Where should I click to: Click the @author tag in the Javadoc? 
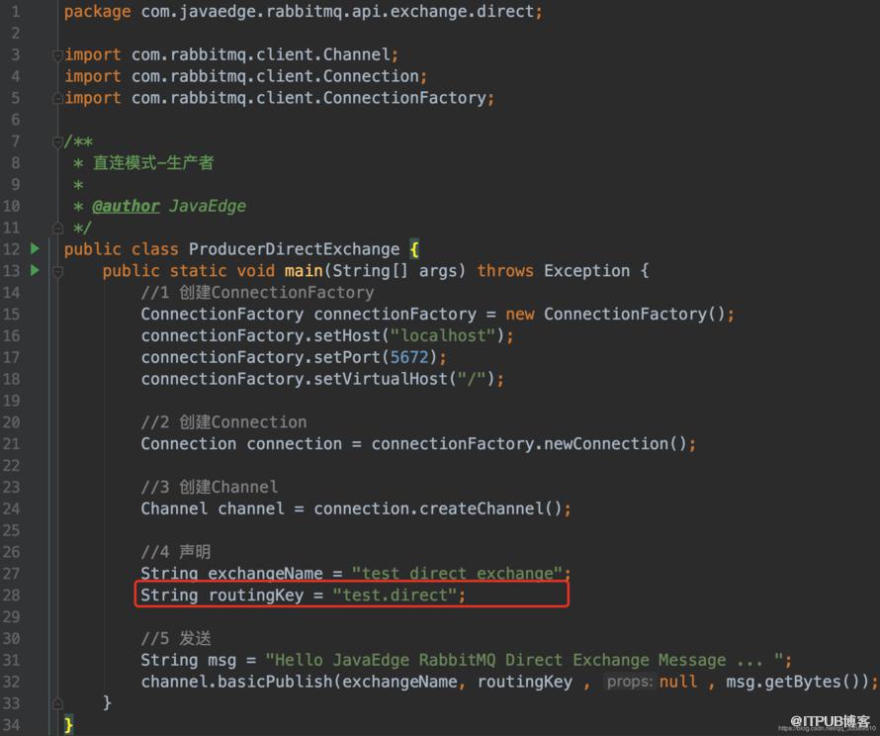coord(126,206)
